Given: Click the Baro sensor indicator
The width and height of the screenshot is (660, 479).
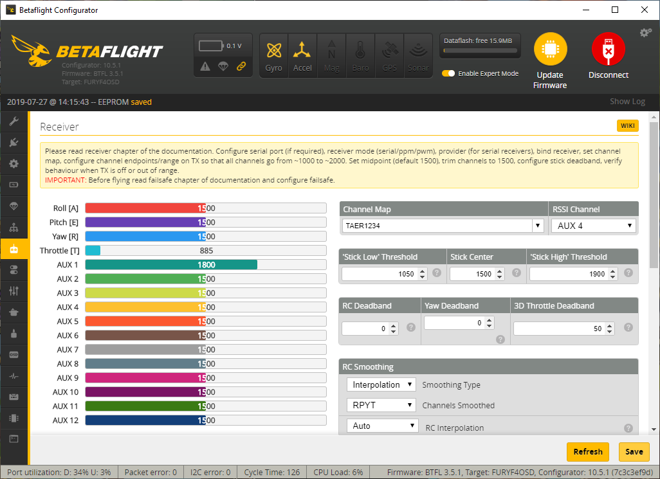Looking at the screenshot, I should [x=360, y=55].
